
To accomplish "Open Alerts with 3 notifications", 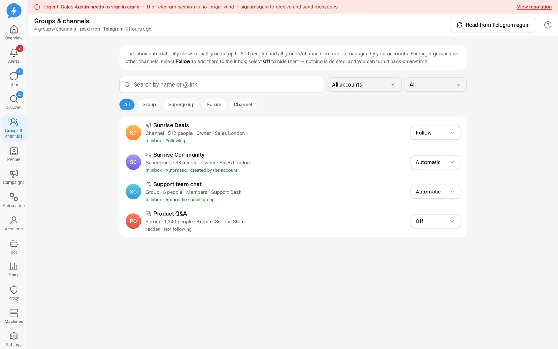I will (x=14, y=56).
